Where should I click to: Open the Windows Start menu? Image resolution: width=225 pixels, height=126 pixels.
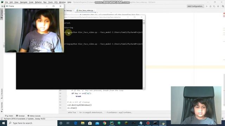click(x=4, y=123)
